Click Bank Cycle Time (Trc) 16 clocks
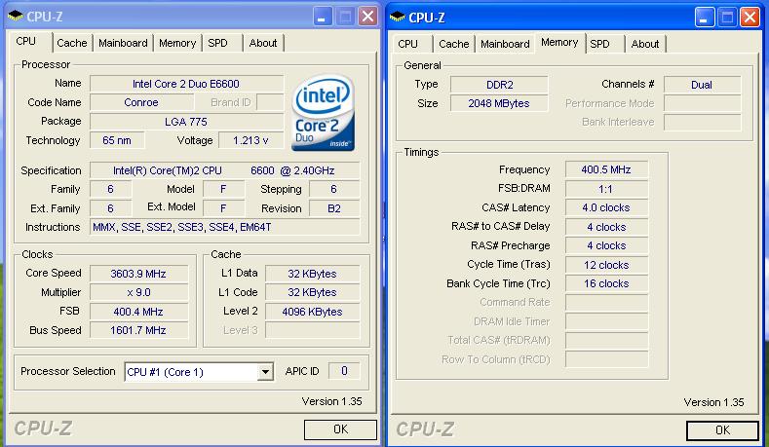This screenshot has width=769, height=447. pos(606,283)
